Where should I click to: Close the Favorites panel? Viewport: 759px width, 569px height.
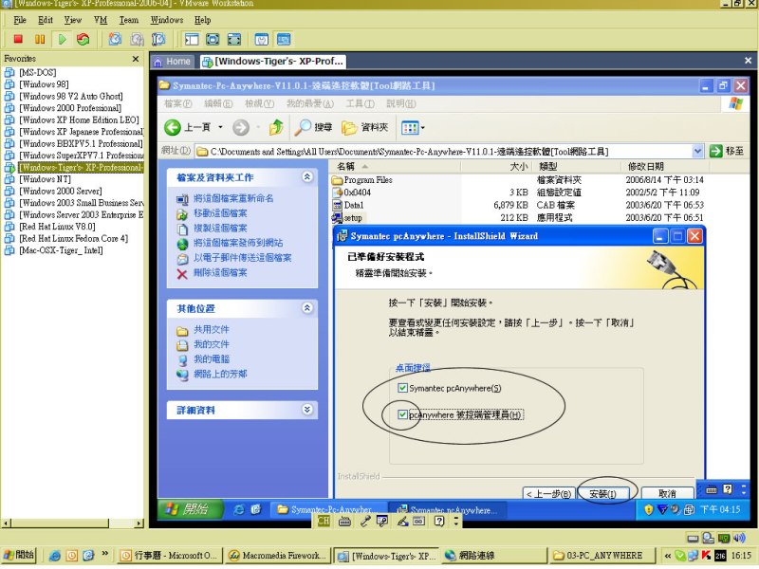coord(136,59)
